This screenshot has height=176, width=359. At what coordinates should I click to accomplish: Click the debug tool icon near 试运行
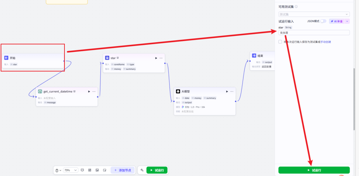click(142, 170)
